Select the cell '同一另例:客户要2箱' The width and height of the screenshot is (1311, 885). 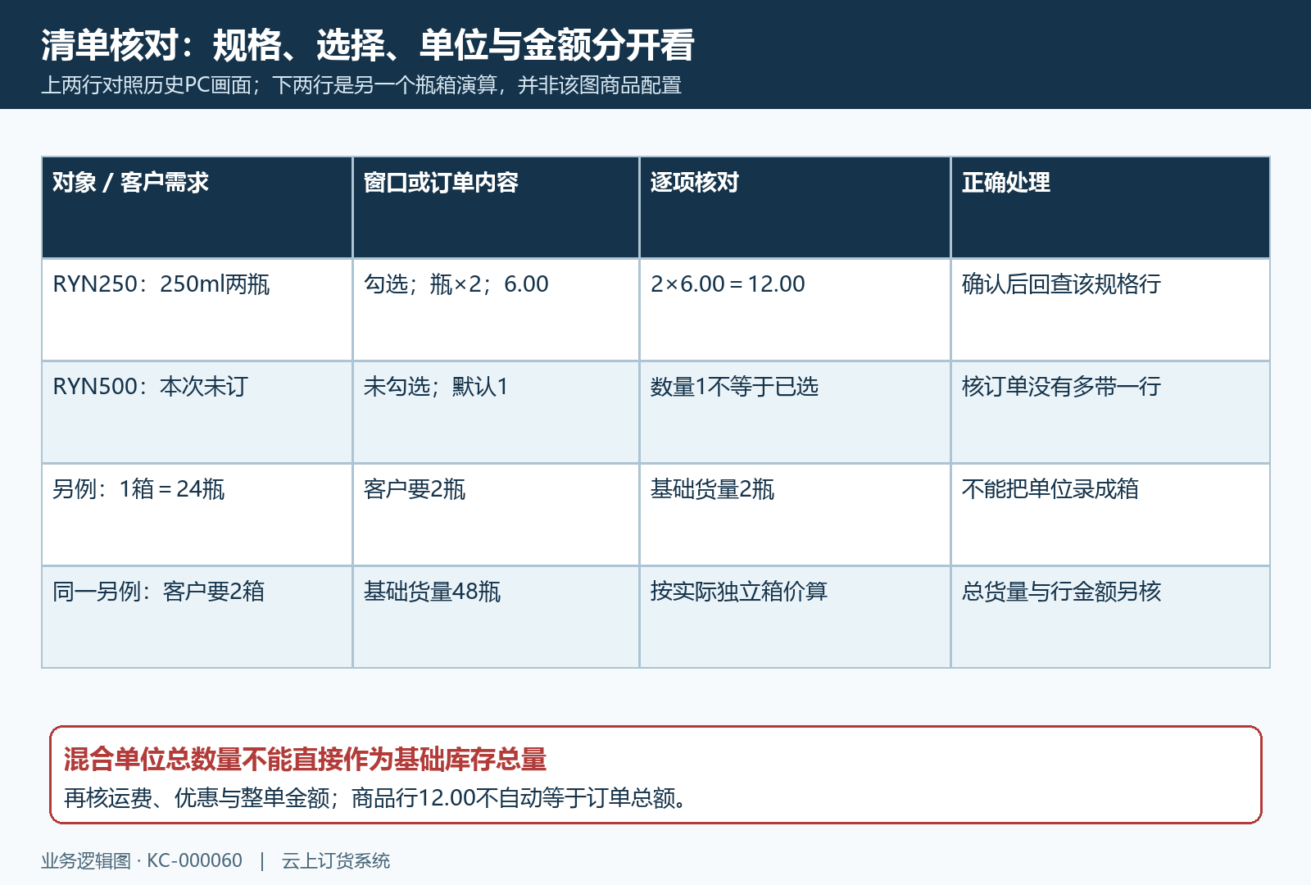197,617
